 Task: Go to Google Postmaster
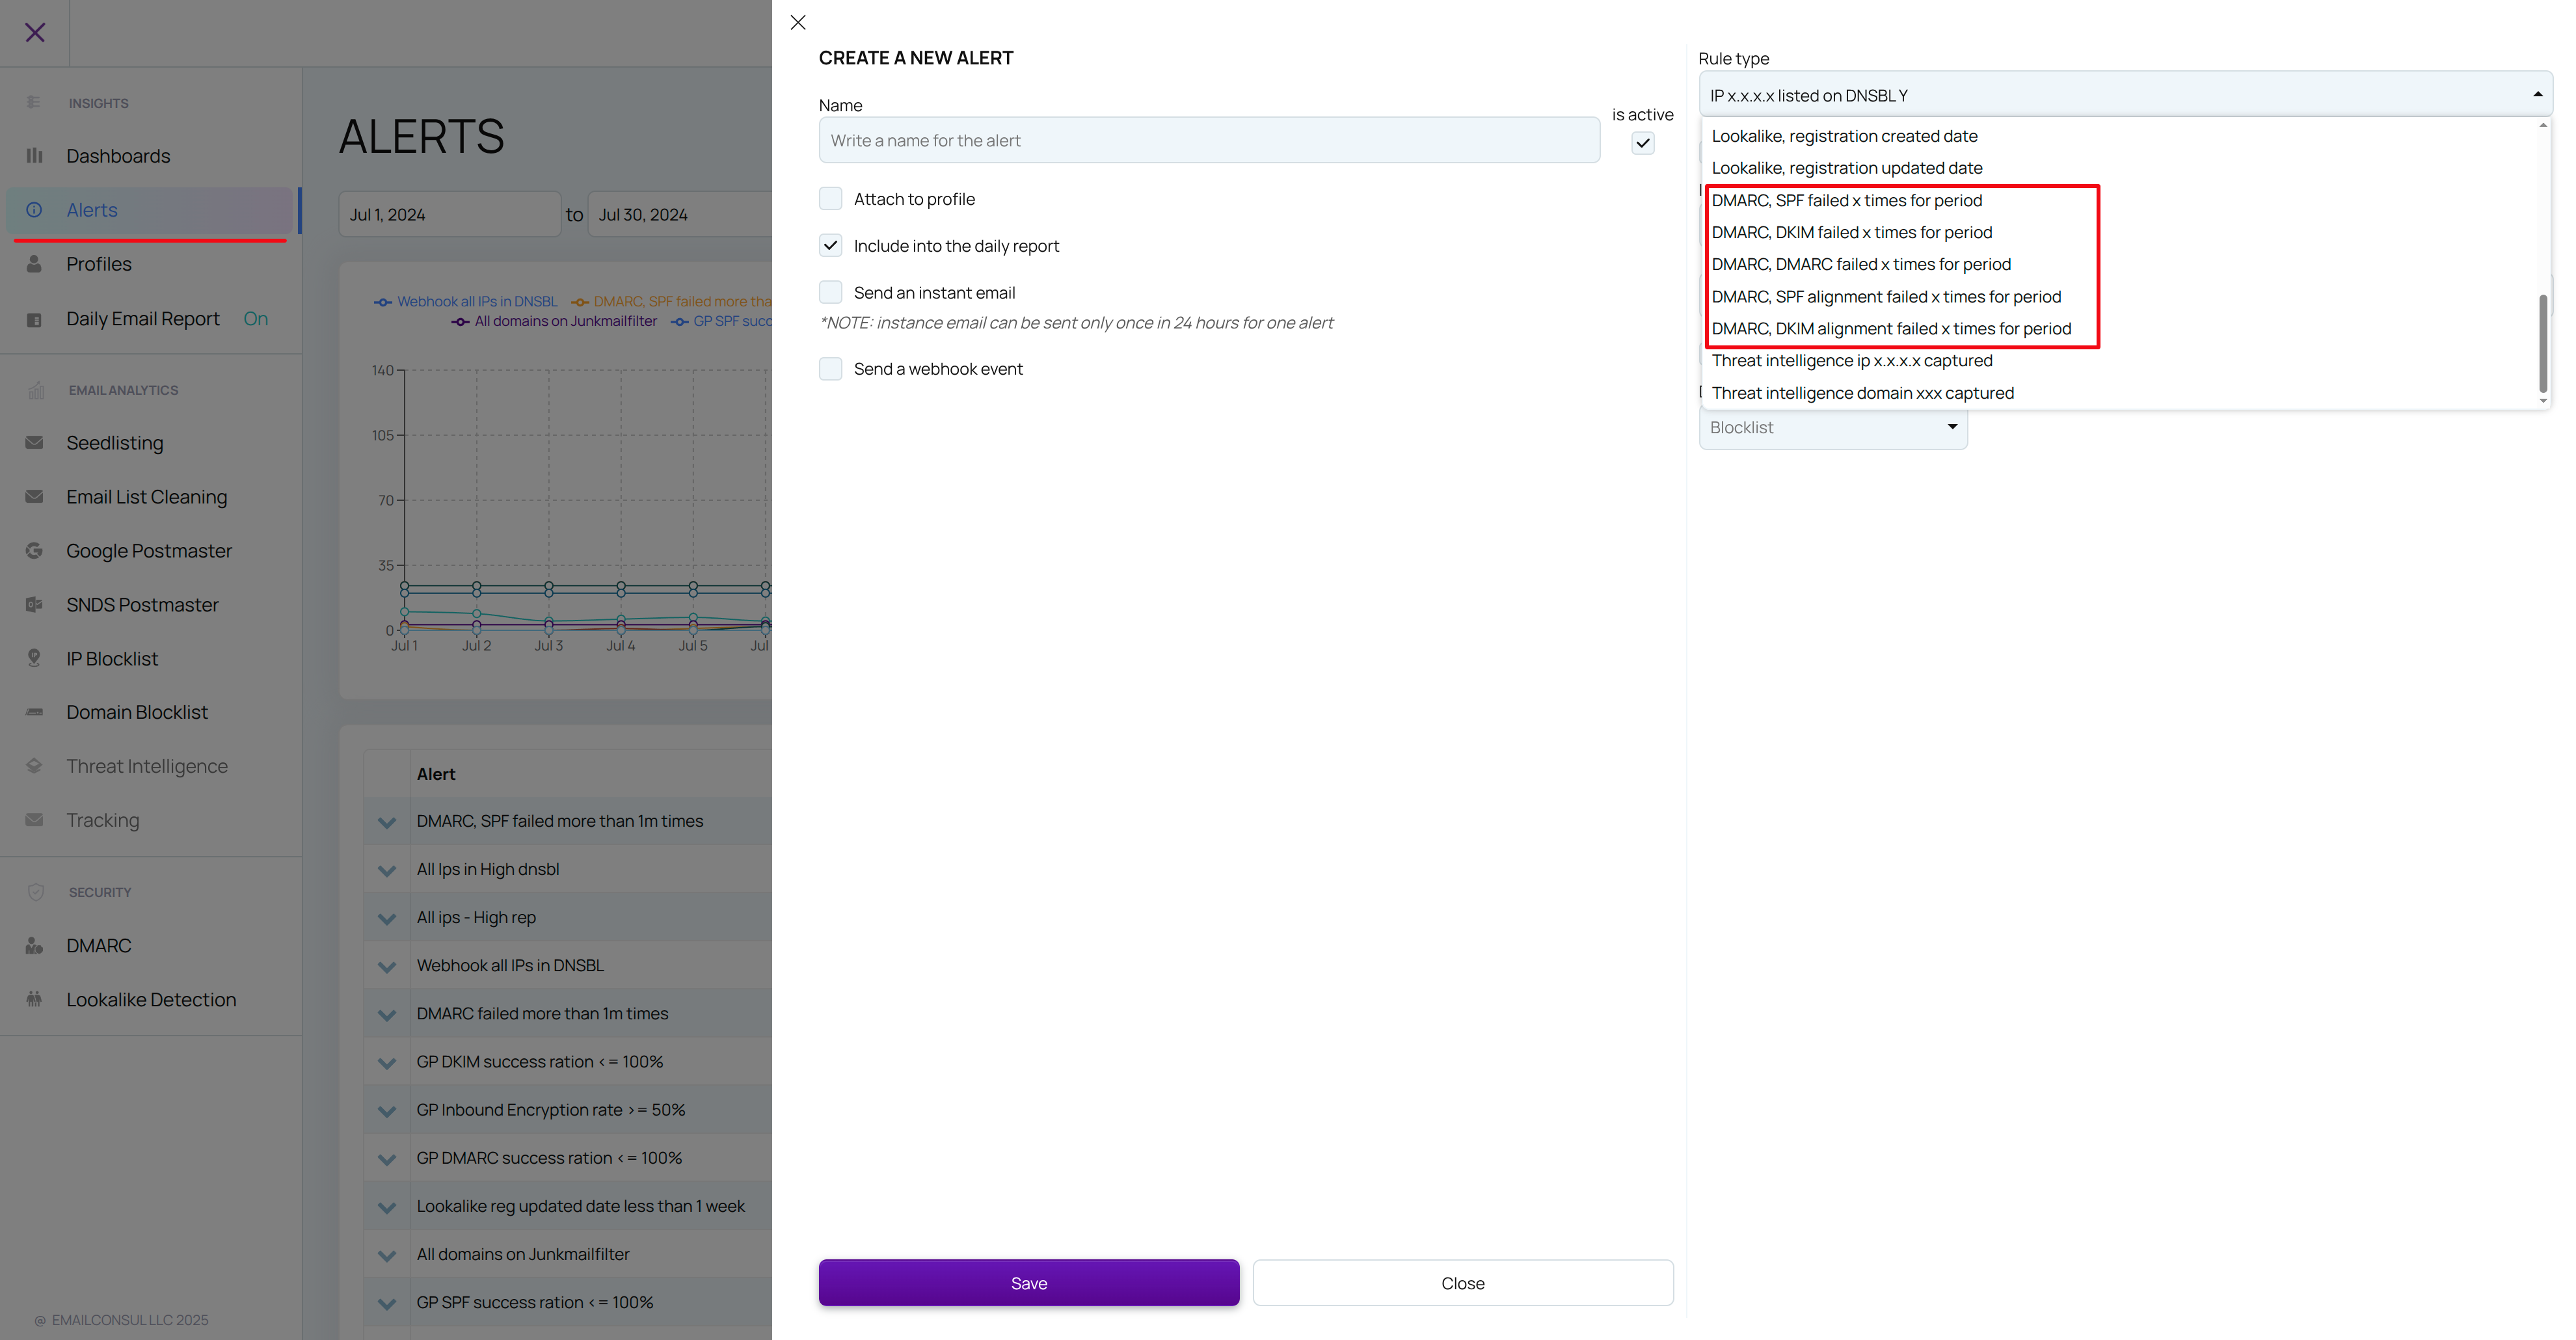point(149,551)
